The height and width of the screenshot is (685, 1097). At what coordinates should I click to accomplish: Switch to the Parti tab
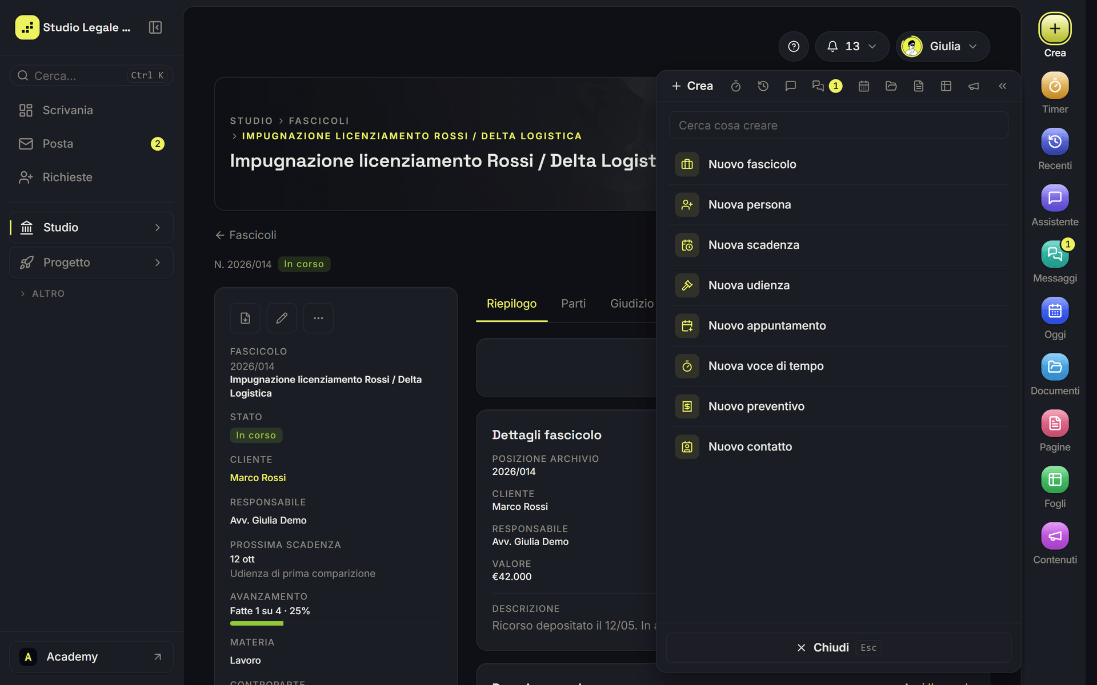[573, 304]
